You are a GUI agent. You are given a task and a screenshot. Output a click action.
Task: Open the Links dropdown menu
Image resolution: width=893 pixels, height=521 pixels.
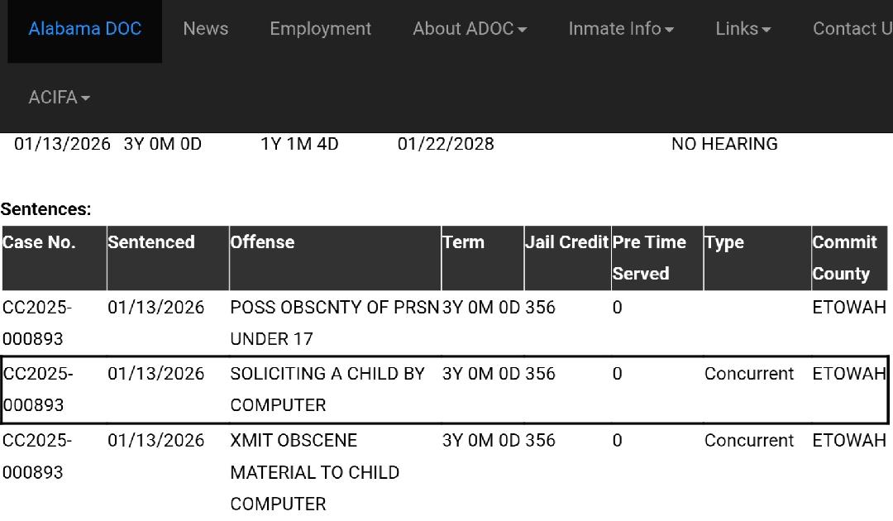coord(743,29)
